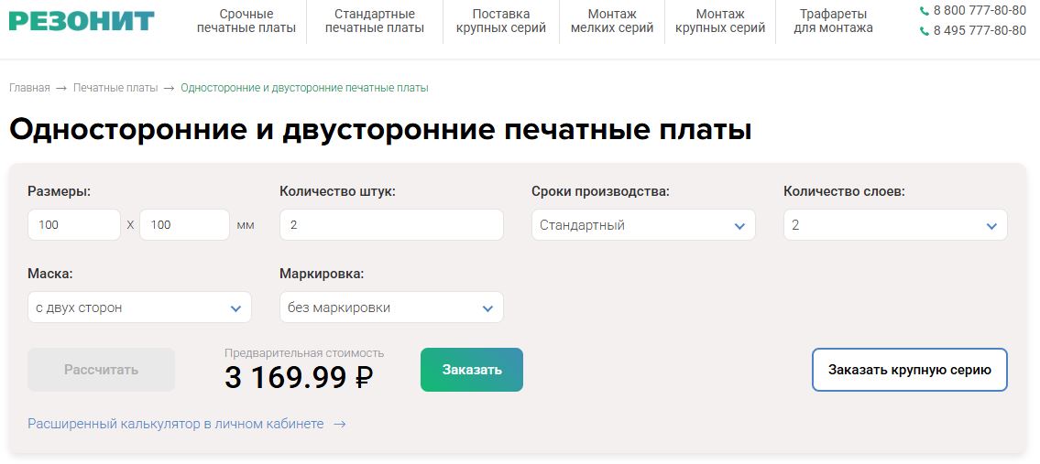Click the 8 495 777-80-80 phone number
Viewport: 1040px width, 464px height.
point(979,30)
